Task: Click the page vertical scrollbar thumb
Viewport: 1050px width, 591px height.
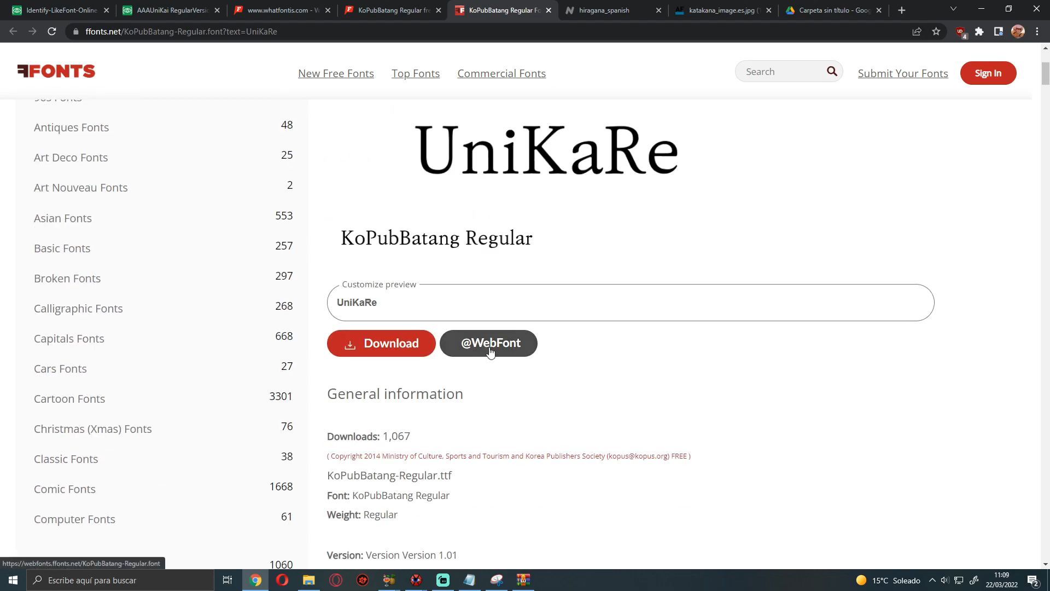Action: tap(1045, 74)
